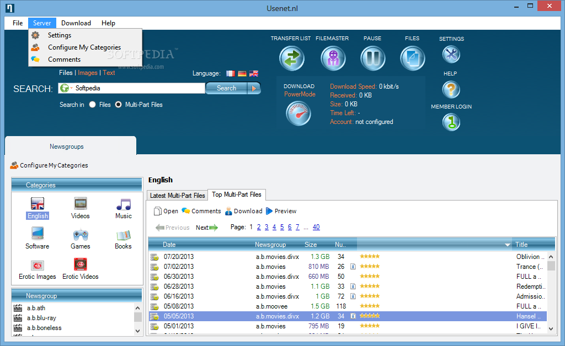
Task: Select the Files radio button
Action: point(93,104)
